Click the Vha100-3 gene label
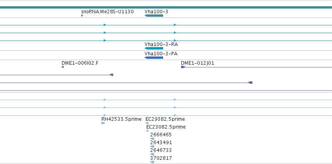Image resolution: width=332 pixels, height=164 pixels. [x=156, y=12]
